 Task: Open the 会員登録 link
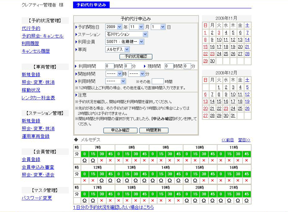pos(31,159)
